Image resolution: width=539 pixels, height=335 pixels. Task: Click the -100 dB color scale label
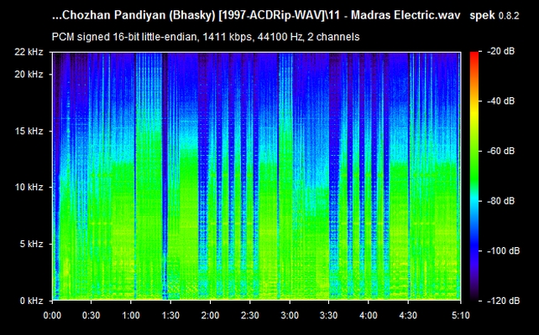click(503, 251)
